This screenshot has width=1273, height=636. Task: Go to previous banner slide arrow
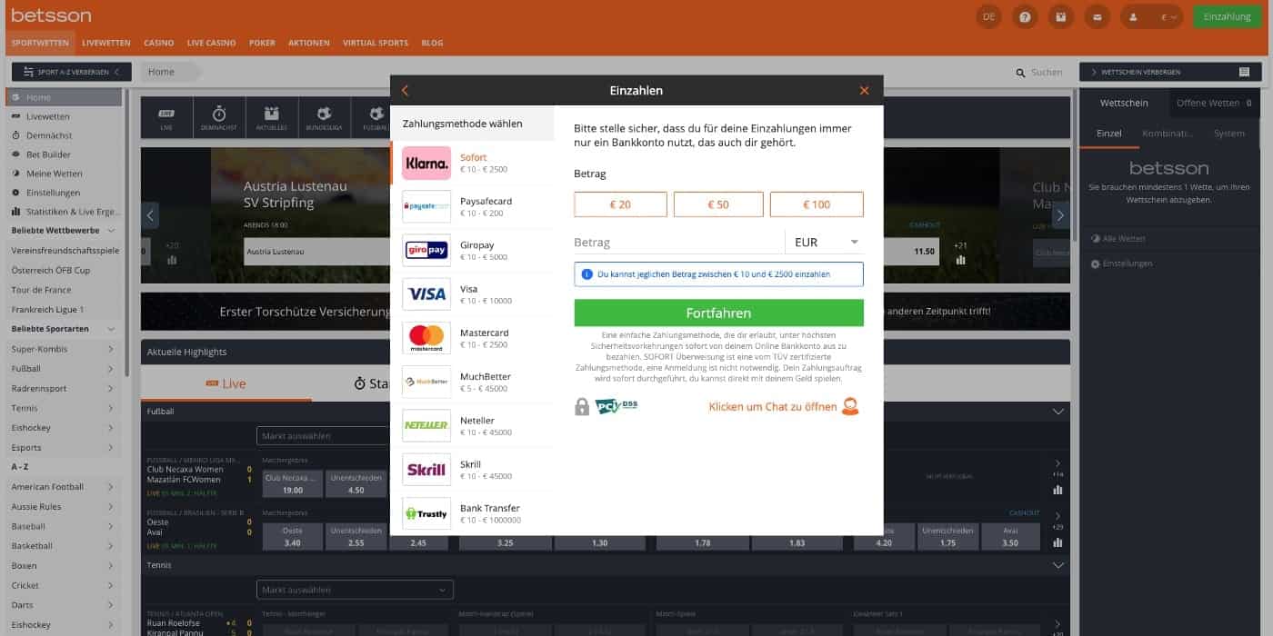(151, 215)
